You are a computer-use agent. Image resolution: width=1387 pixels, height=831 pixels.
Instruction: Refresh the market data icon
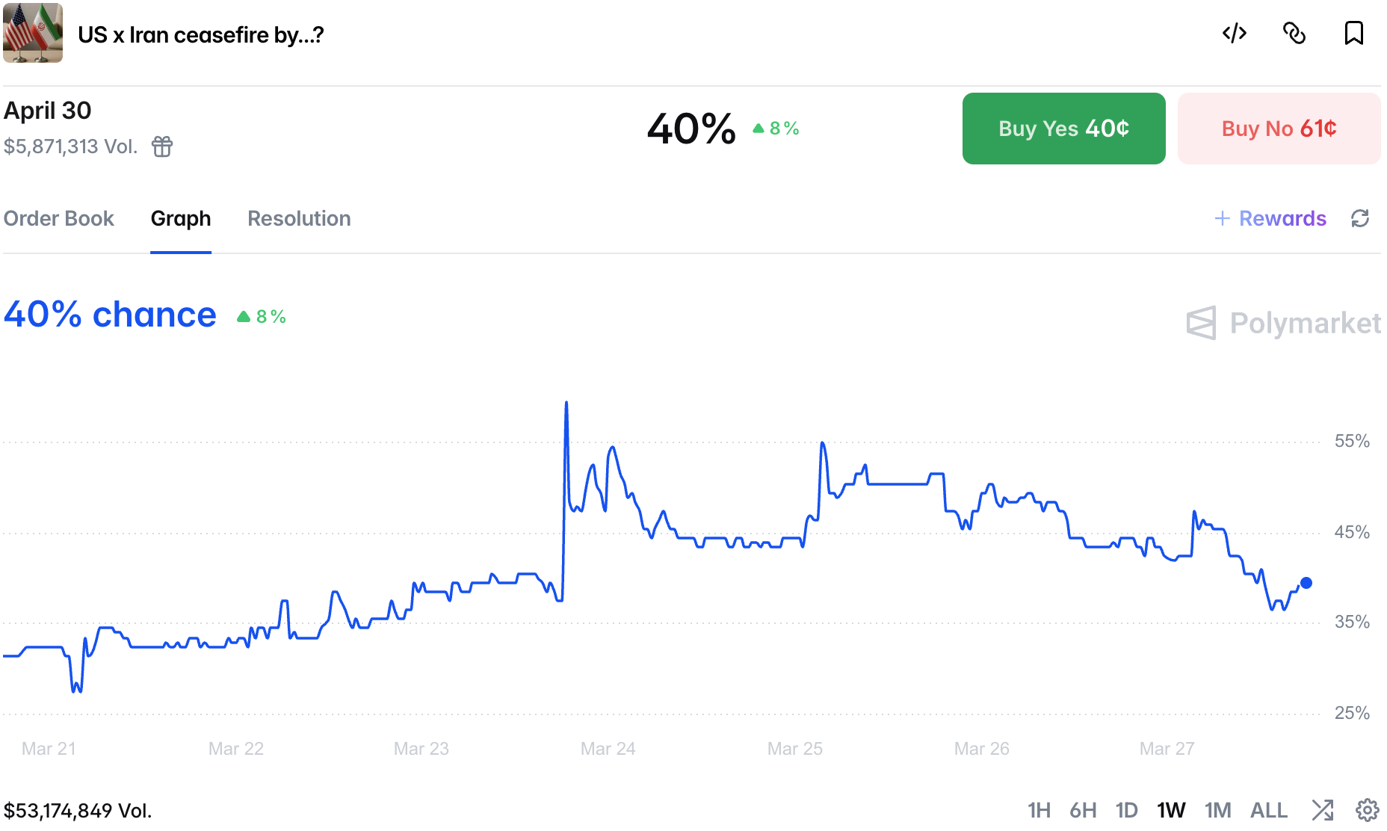1360,218
